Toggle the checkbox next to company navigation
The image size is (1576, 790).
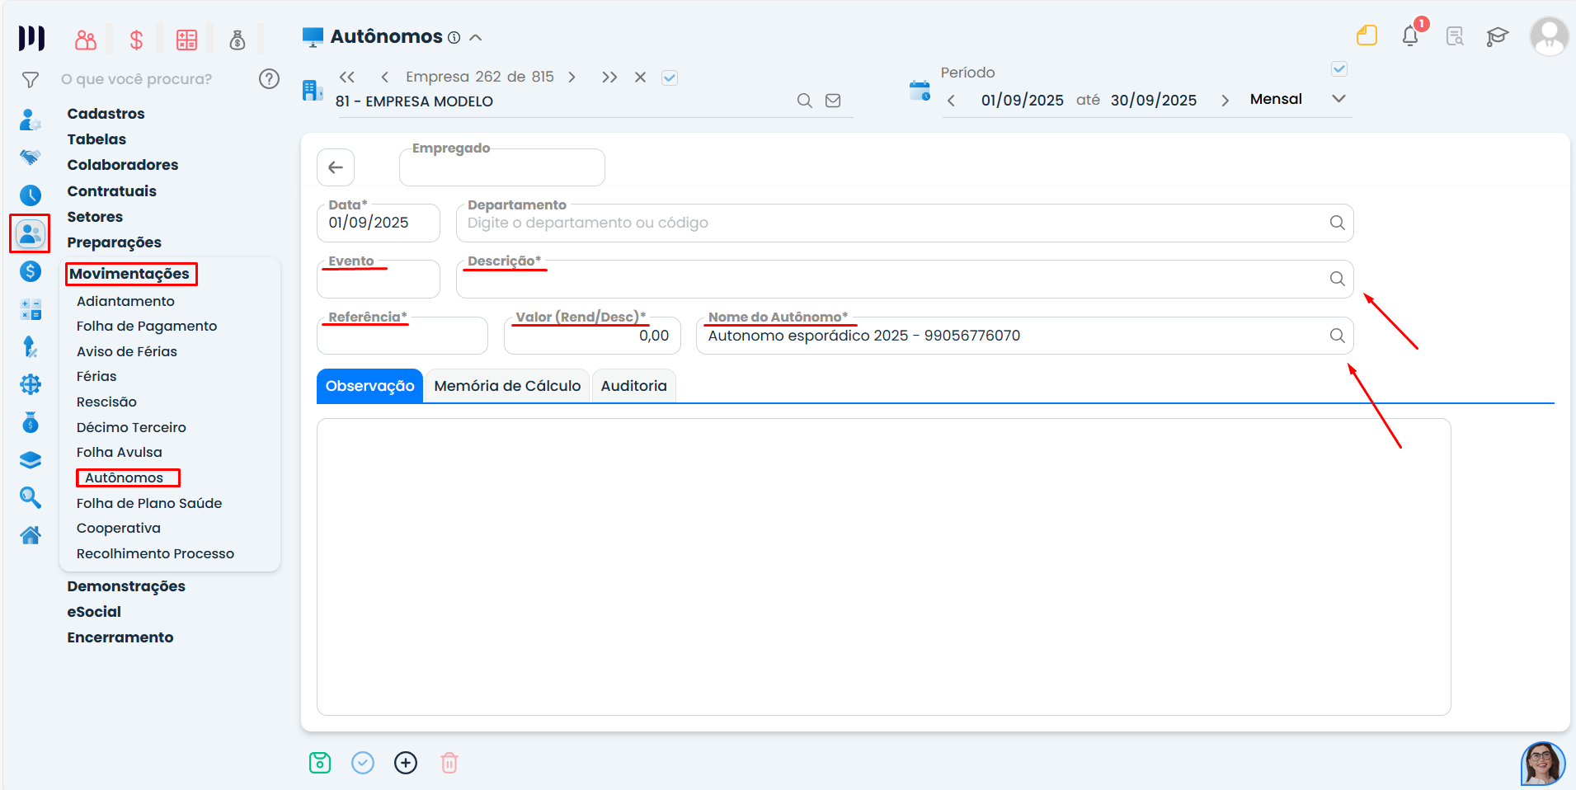[670, 78]
